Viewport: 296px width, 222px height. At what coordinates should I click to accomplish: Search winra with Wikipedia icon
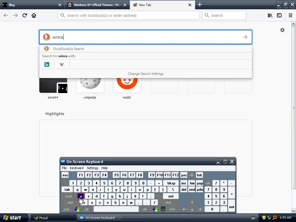[x=62, y=64]
